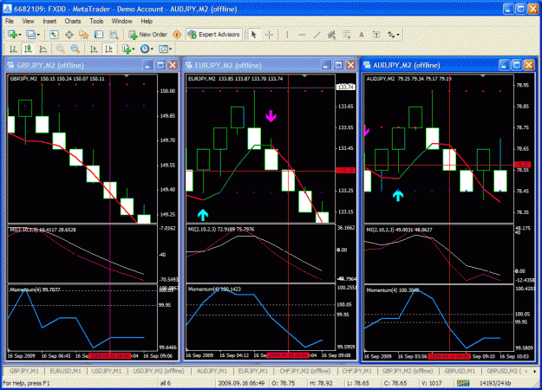Switch to the AUDJPY,M1 chart tab
This screenshot has height=390, width=542.
[x=212, y=371]
